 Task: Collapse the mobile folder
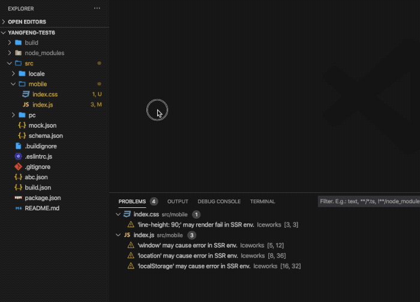pos(14,84)
